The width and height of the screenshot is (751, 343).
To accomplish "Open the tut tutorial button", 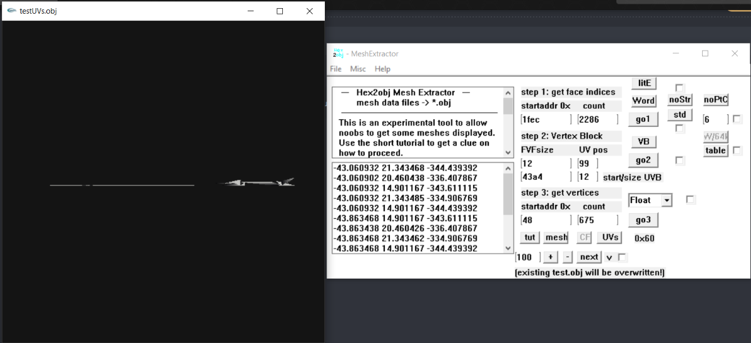I will [529, 237].
